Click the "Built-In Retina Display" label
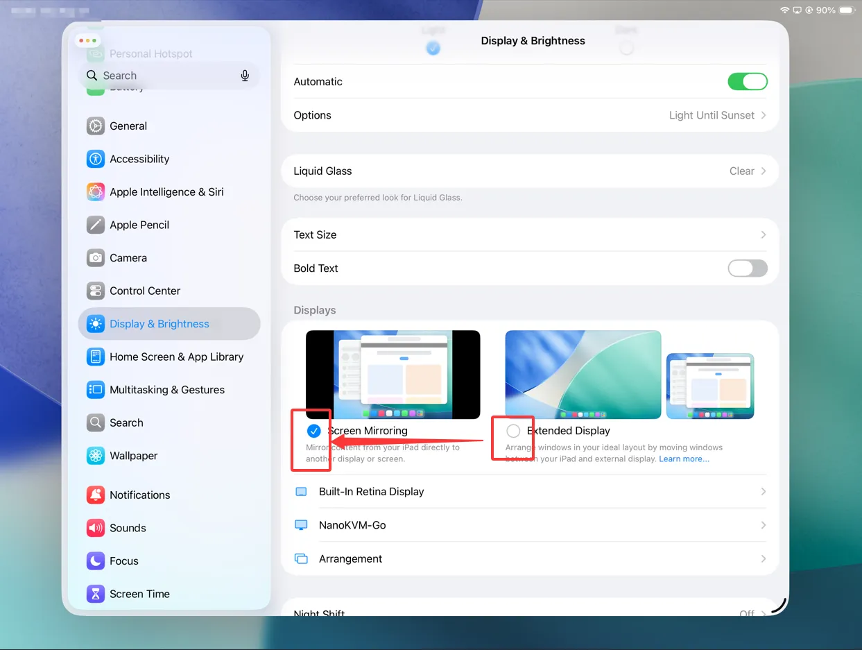Screen dimensions: 862x650 tap(371, 491)
